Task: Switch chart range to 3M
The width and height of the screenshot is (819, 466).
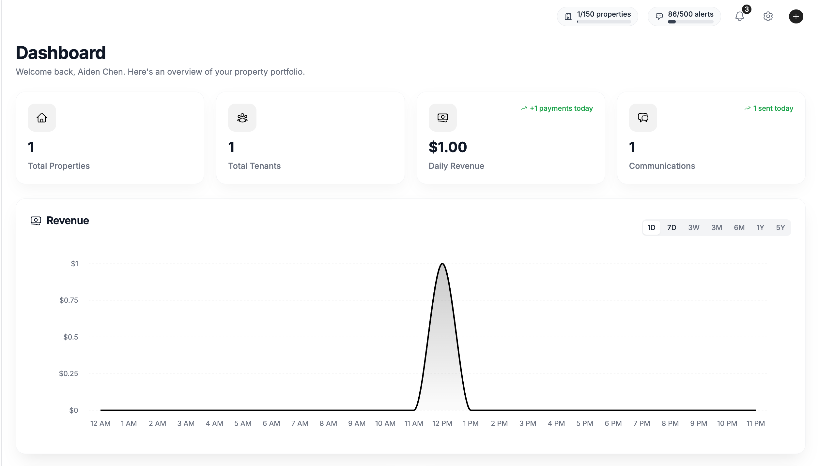Action: (x=717, y=227)
